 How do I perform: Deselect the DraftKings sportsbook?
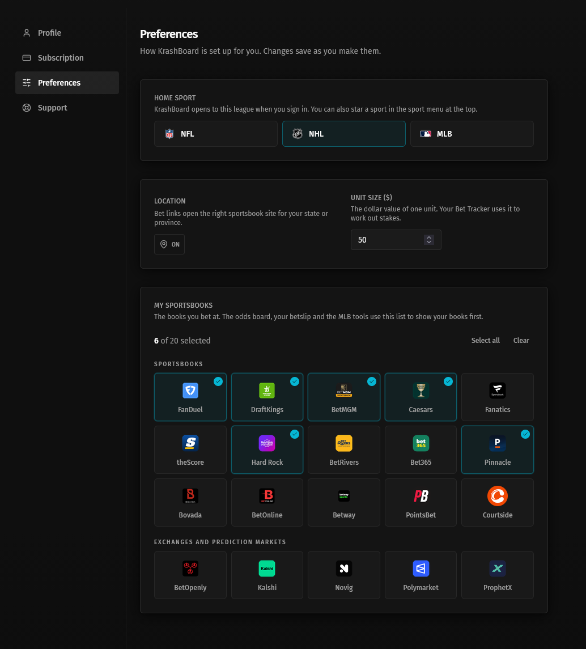coord(267,397)
